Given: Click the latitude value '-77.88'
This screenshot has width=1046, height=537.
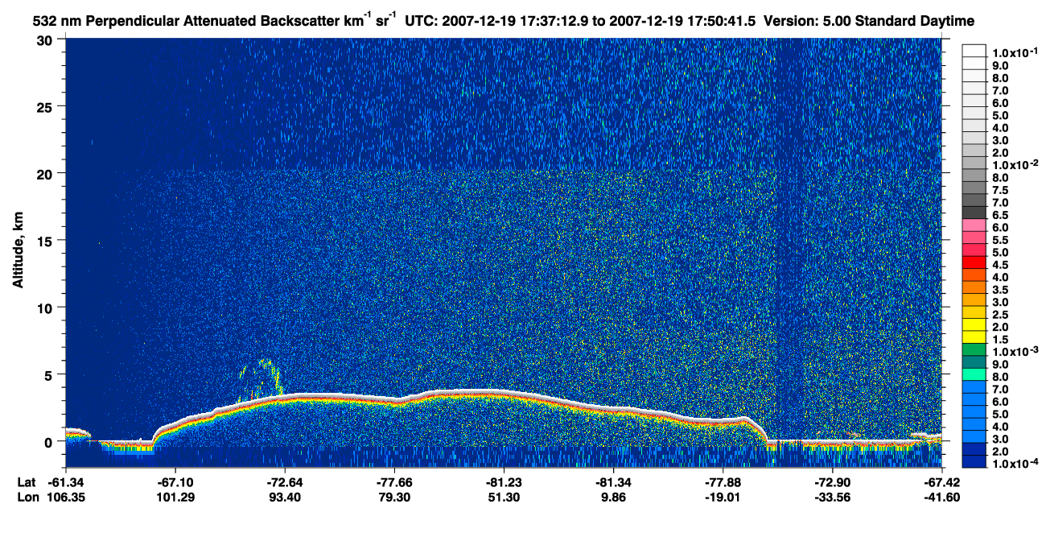Looking at the screenshot, I should coord(723,482).
